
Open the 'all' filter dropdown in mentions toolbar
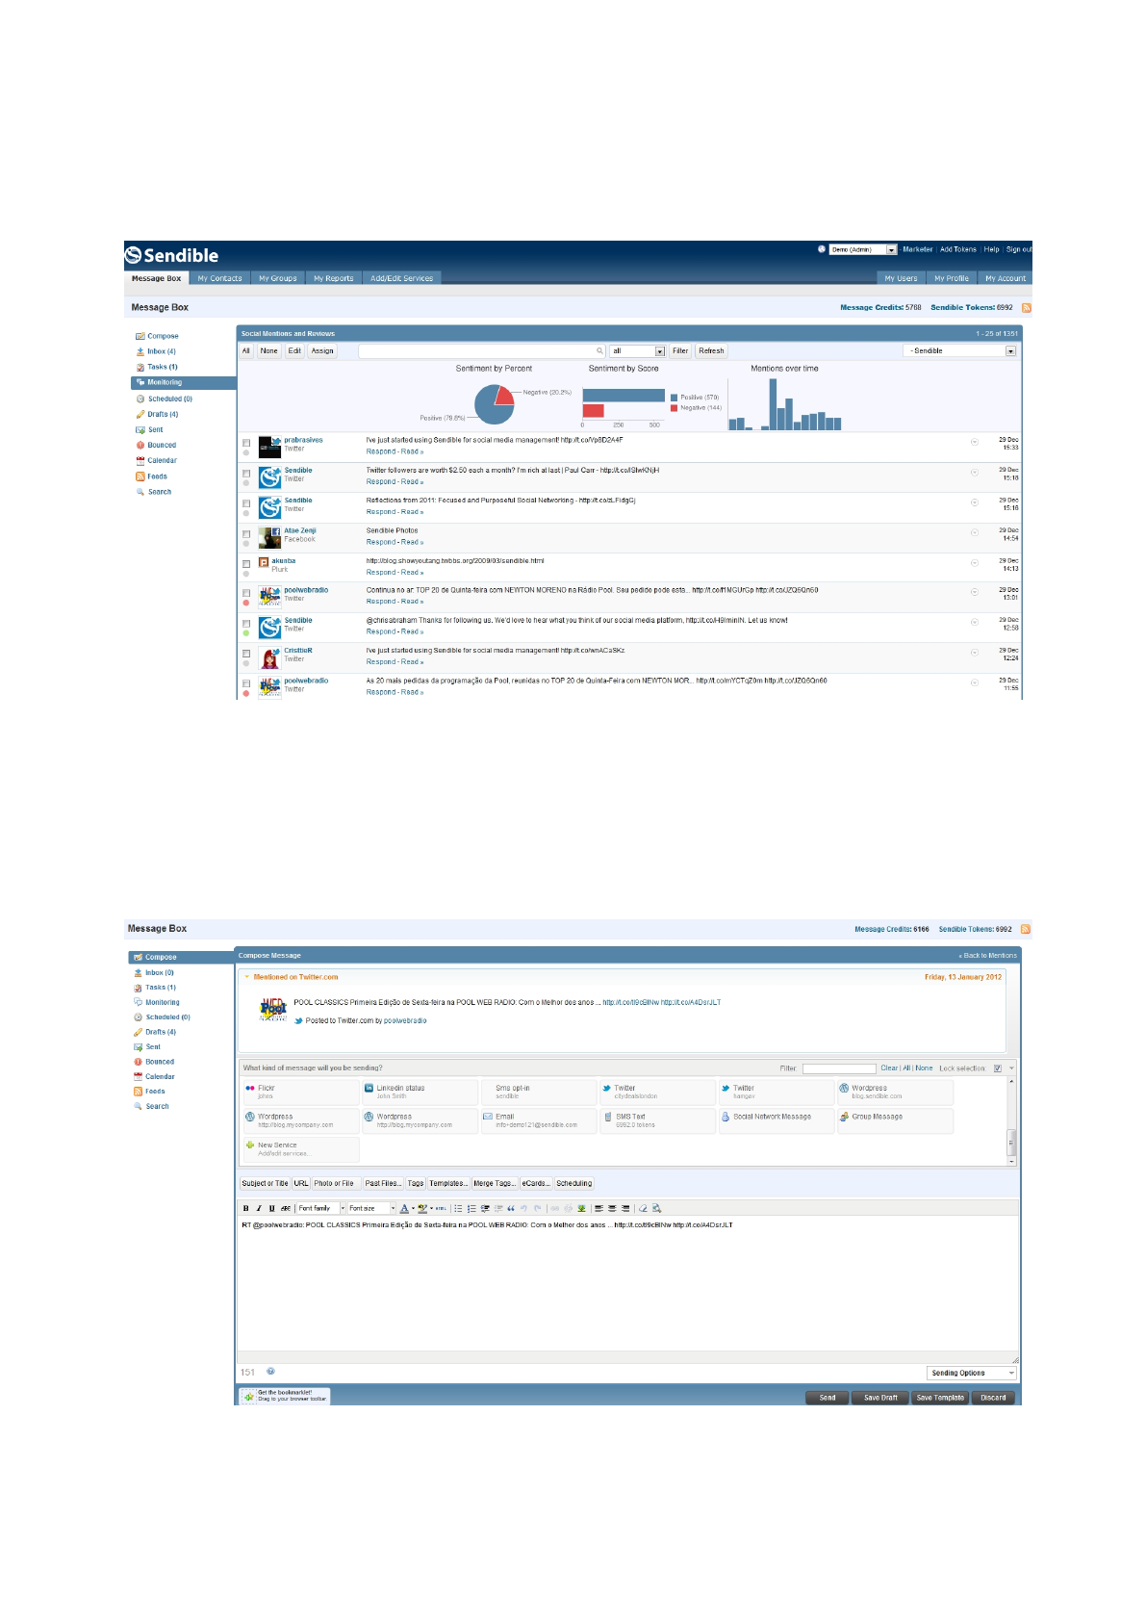637,351
